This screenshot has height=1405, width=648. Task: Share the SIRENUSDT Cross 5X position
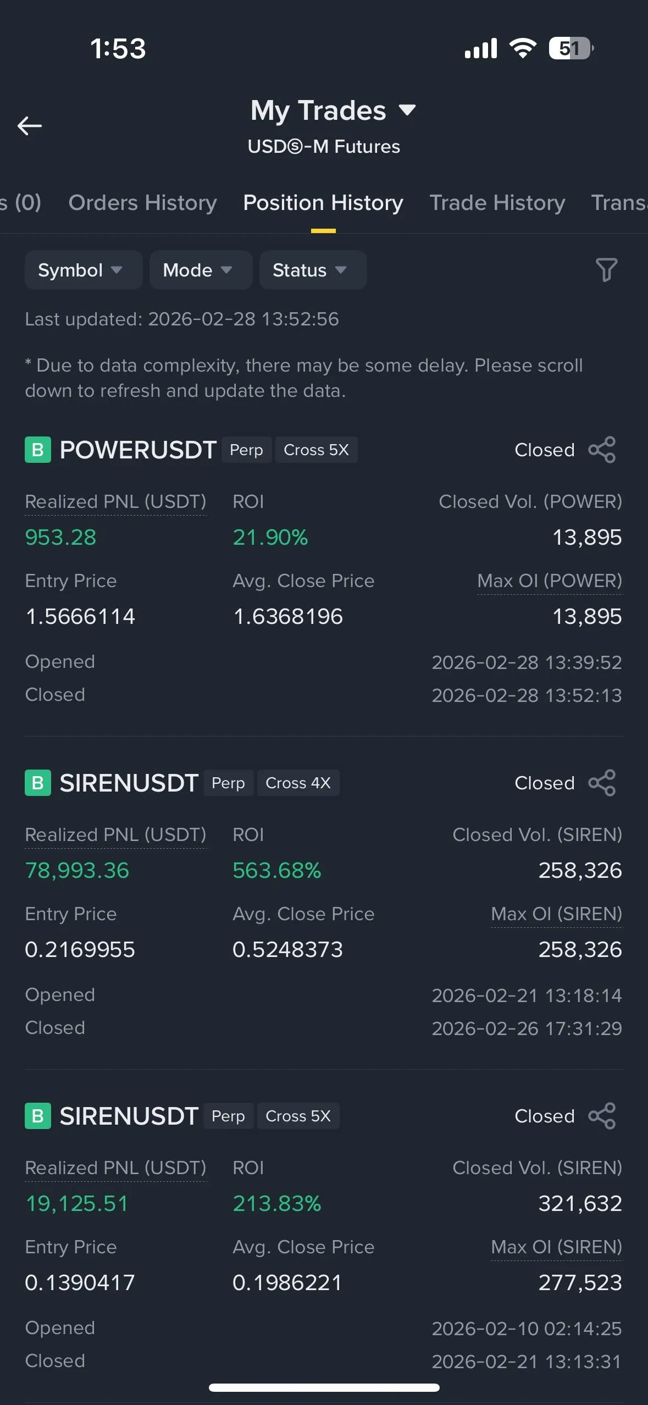[602, 1116]
